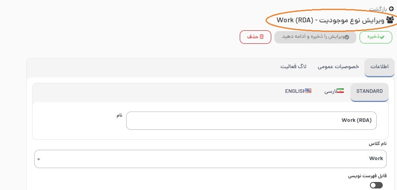This screenshot has height=190, width=397.
Task: Open the لاگ فعالیت tab
Action: click(x=293, y=67)
